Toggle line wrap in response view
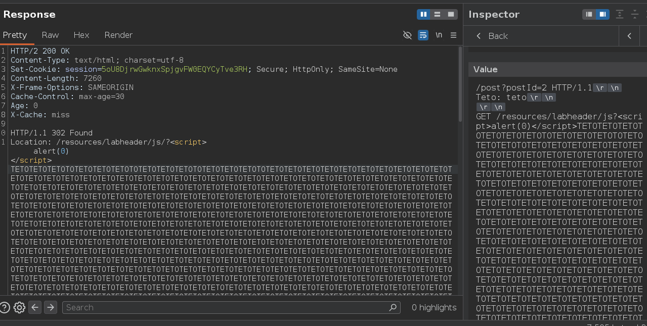The height and width of the screenshot is (326, 647). tap(423, 35)
